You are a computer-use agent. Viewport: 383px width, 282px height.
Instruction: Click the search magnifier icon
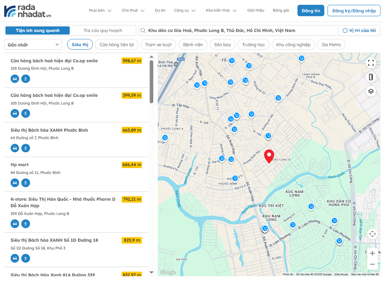point(143,31)
